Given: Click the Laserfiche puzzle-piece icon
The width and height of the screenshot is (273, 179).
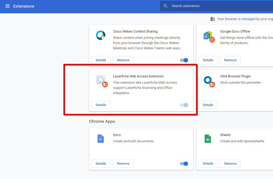Looking at the screenshot, I should tap(102, 81).
